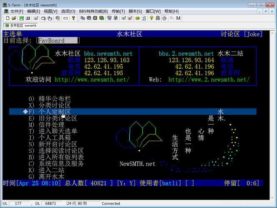Select the T) 进入聊天选单 entry
Screen dimensions: 277x208
[53, 131]
